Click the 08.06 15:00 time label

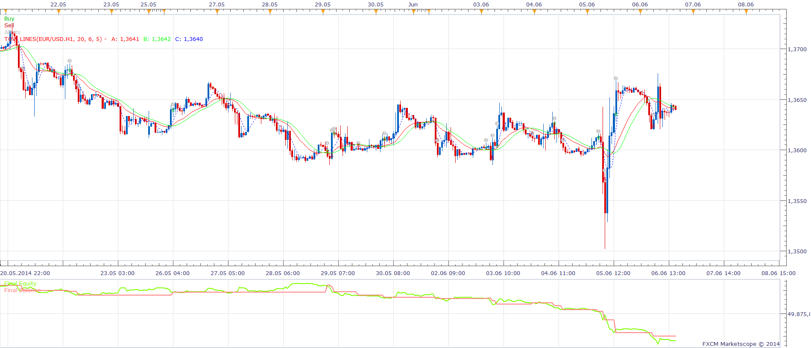(779, 273)
